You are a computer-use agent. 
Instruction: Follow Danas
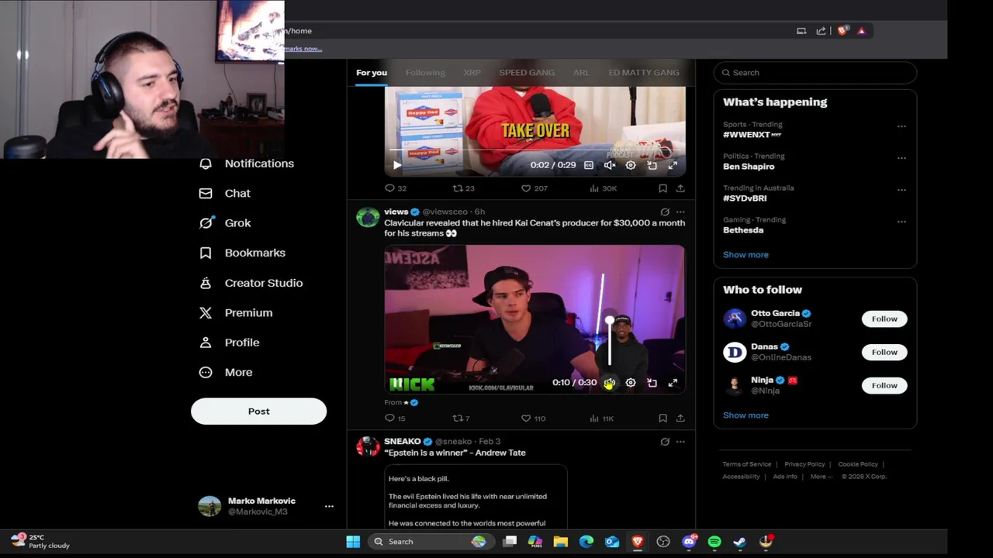point(884,353)
